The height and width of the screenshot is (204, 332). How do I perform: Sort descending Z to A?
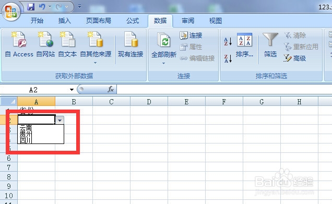[x=228, y=58]
